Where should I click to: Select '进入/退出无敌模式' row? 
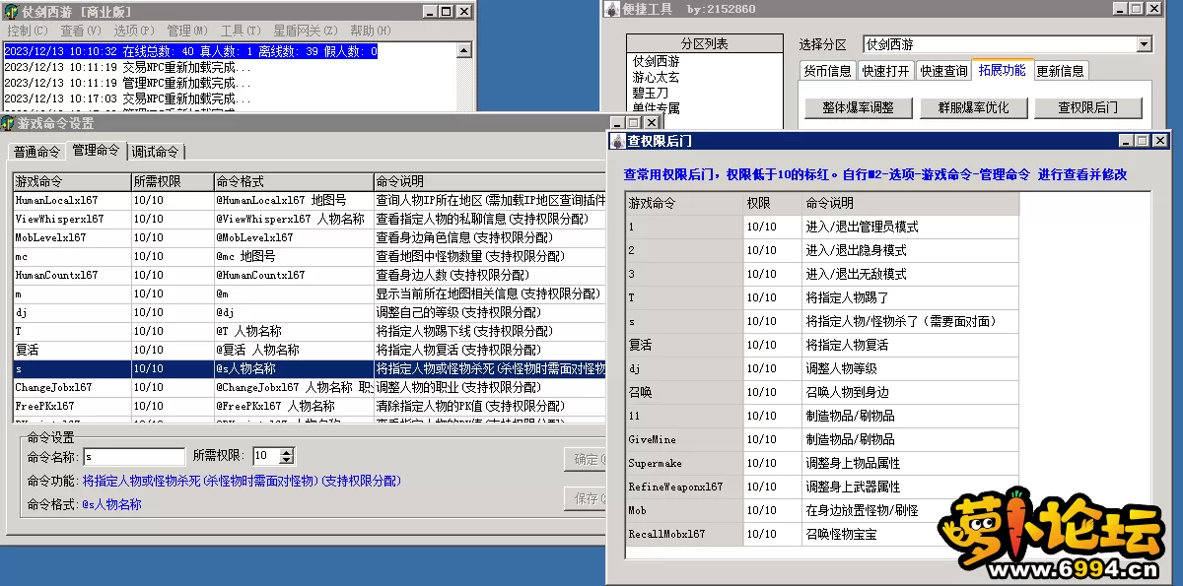pos(822,274)
